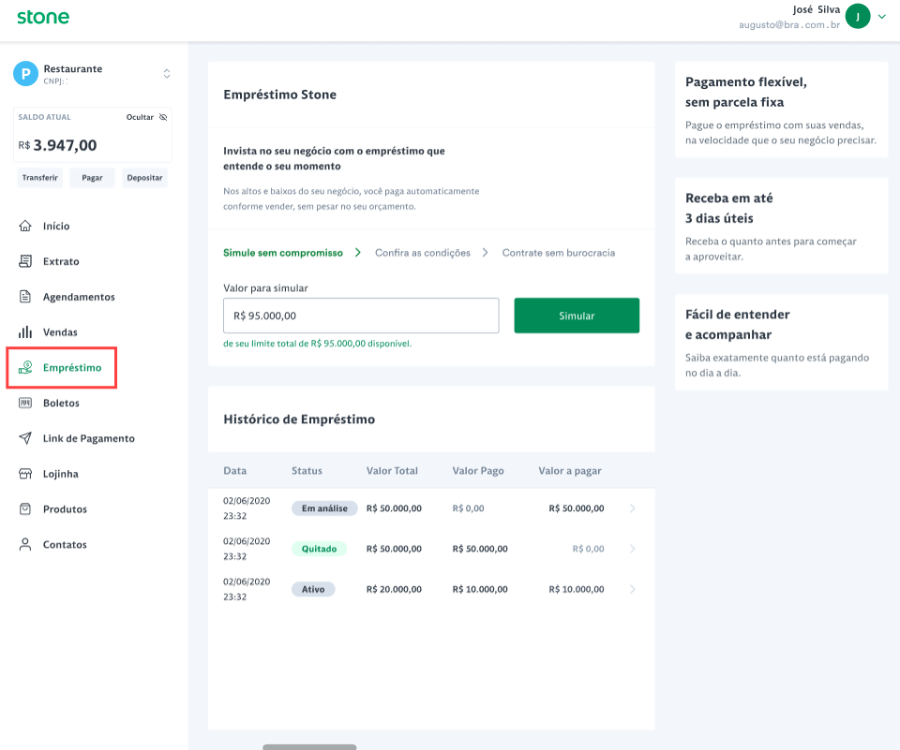Click the Ativo status badge
This screenshot has height=750, width=900.
click(313, 590)
